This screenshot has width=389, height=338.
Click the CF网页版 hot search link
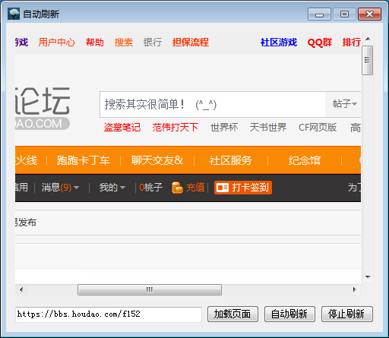tap(318, 128)
